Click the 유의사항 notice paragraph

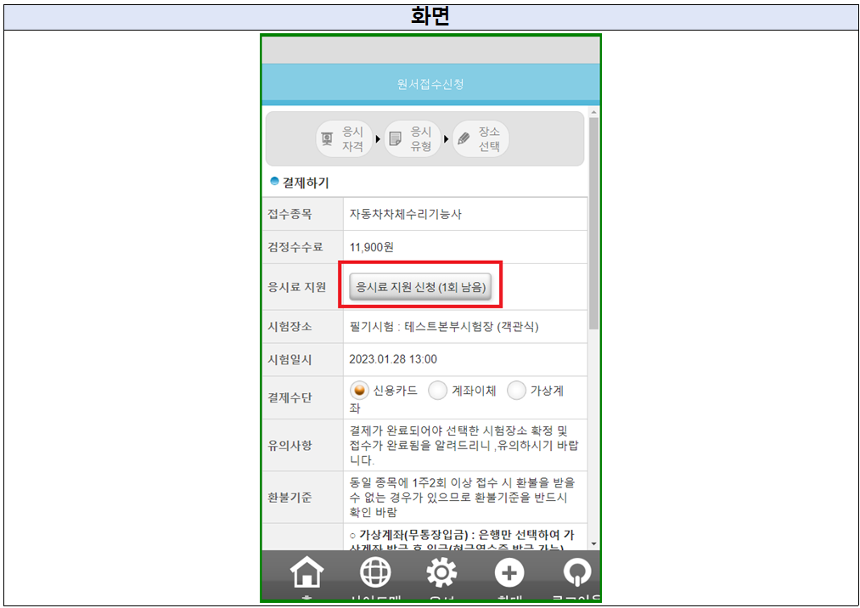pyautogui.click(x=464, y=445)
